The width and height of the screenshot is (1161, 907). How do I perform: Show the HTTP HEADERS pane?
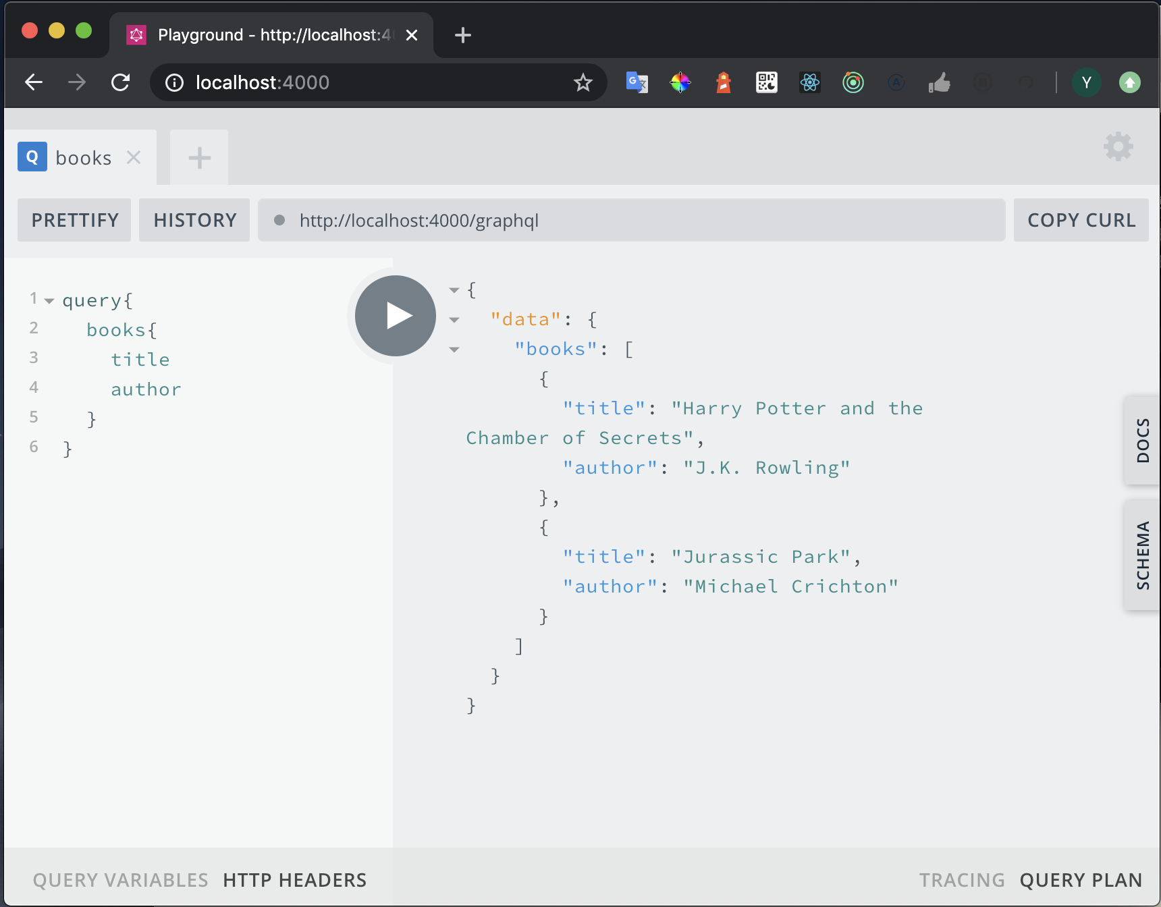(x=294, y=880)
